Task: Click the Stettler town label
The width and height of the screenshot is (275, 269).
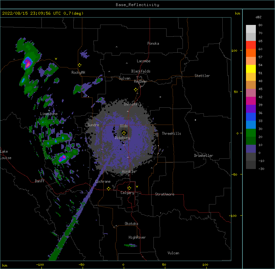Action: coord(202,76)
